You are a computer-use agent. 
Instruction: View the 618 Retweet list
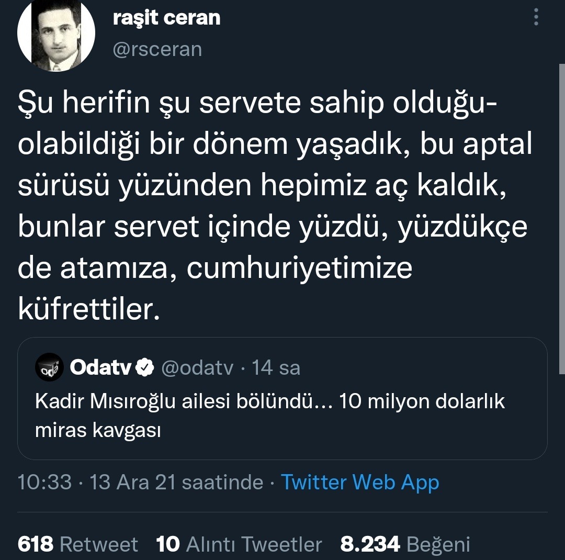(78, 544)
